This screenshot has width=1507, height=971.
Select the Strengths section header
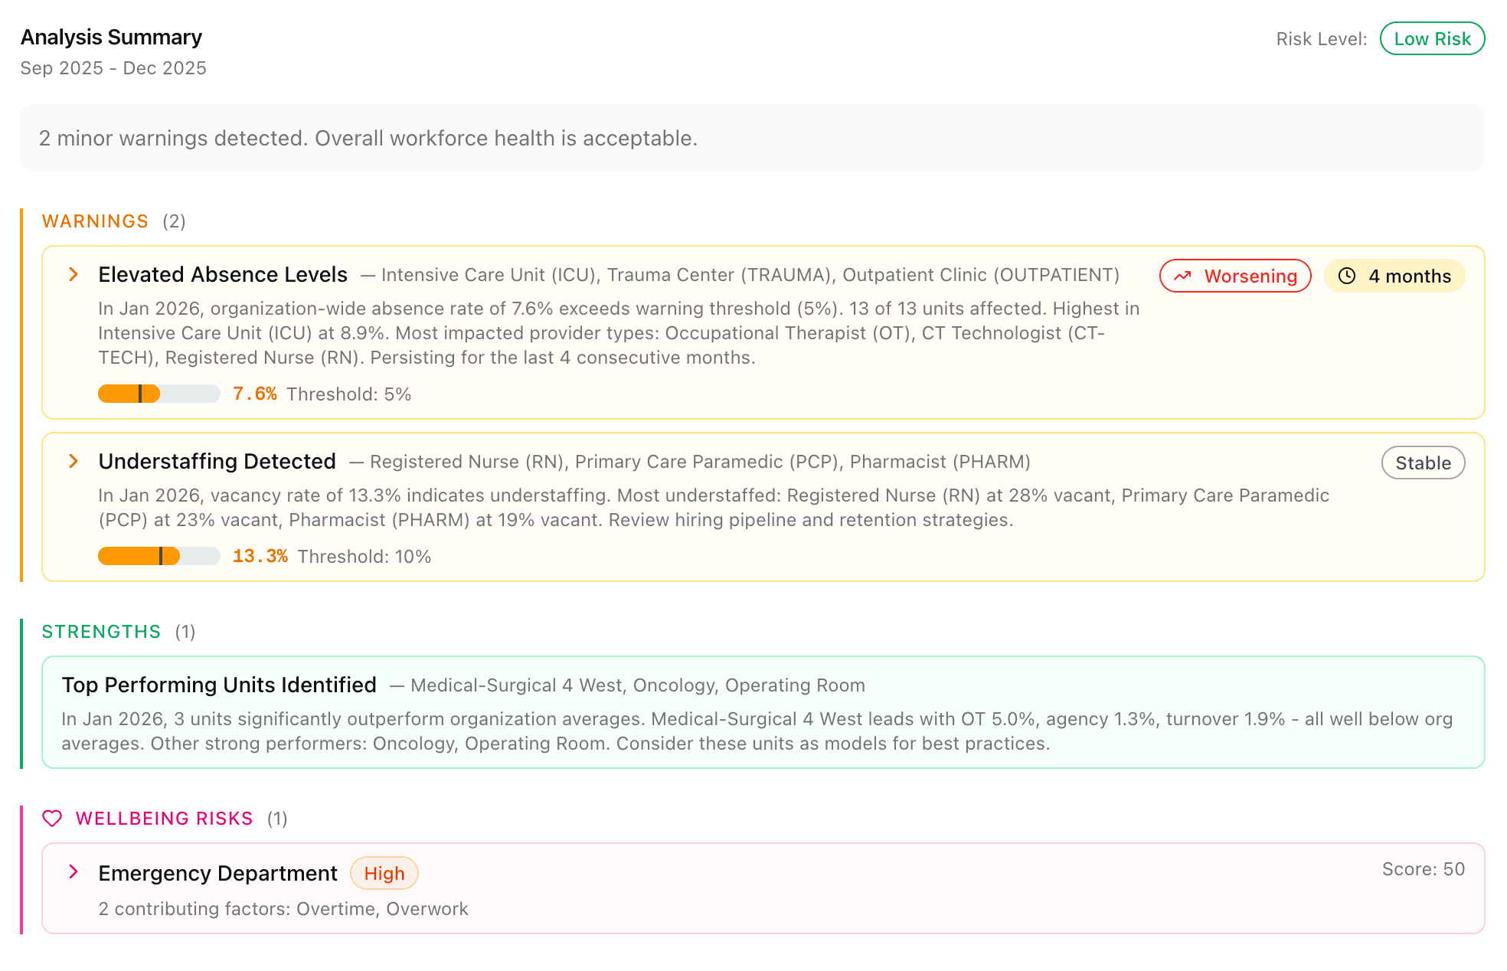100,632
